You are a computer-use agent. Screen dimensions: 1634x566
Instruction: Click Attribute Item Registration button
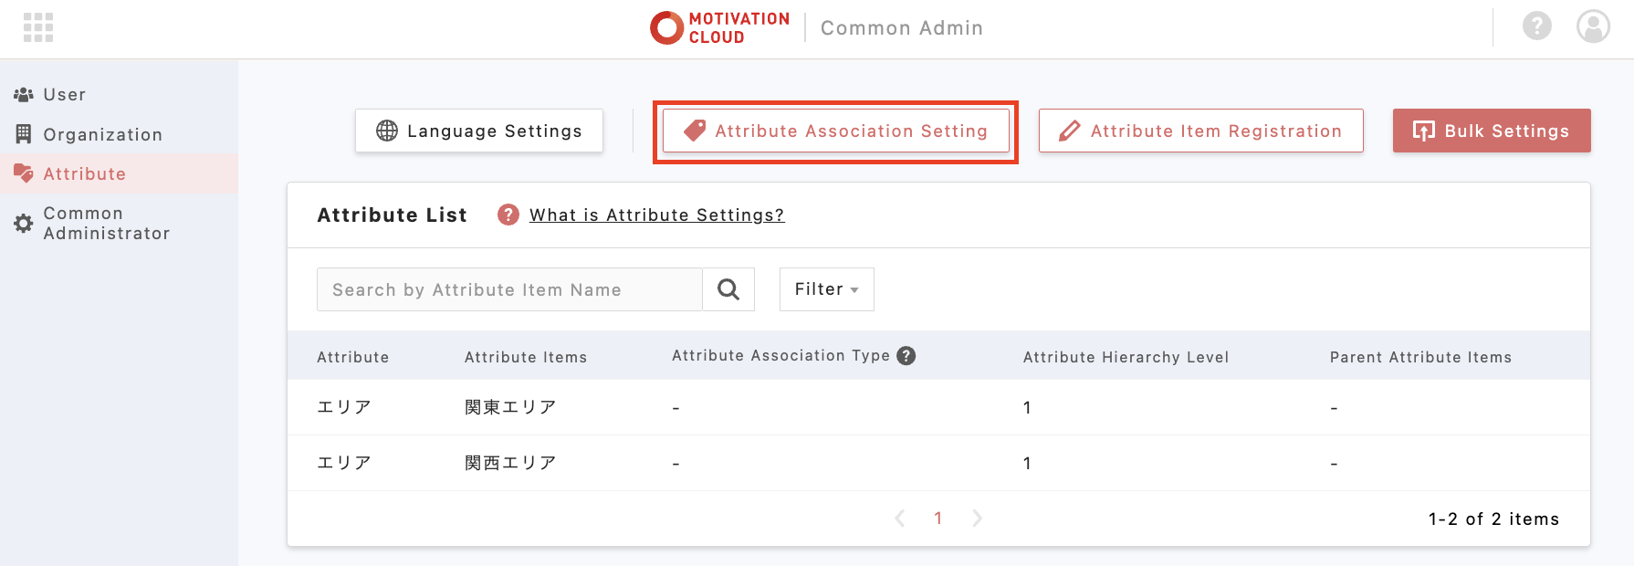tap(1200, 131)
